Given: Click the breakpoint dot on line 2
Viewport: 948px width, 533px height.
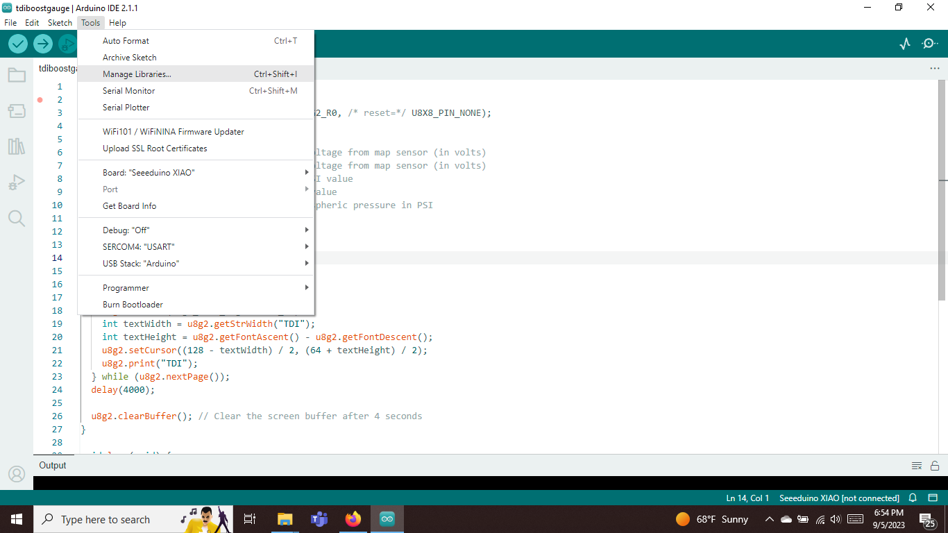Looking at the screenshot, I should [x=40, y=100].
